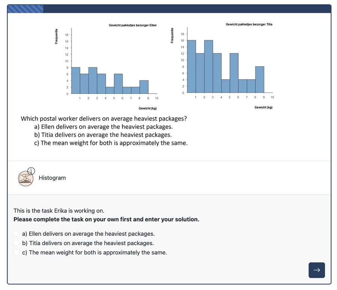Screen dimensions: 337x290
Task: Click the 8-9 kg bar in Ellen's histogram
Action: point(144,87)
